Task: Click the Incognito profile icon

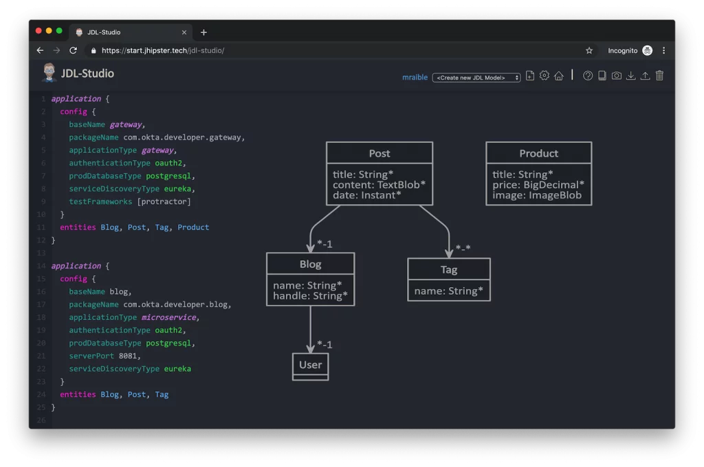Action: point(647,51)
